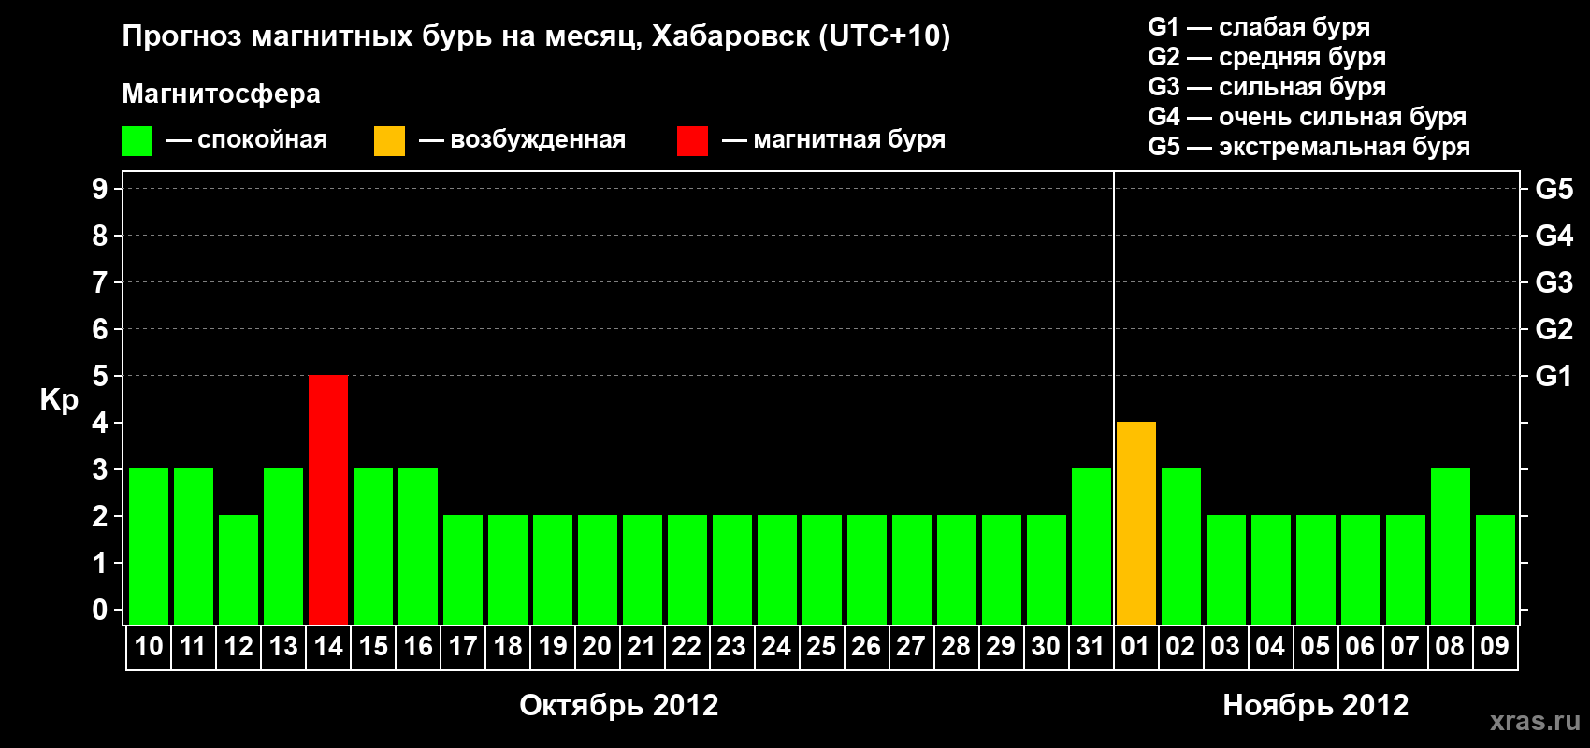
Task: Click the orange 'возбужденная' legend swatch
Action: click(x=389, y=141)
